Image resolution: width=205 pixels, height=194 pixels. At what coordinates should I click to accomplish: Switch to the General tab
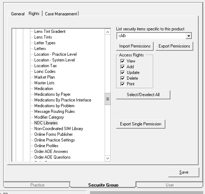coord(17,14)
